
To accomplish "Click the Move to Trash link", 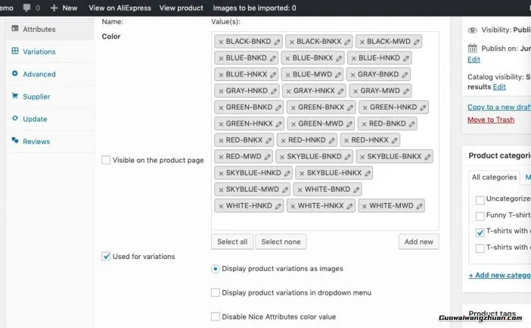I will (x=491, y=120).
